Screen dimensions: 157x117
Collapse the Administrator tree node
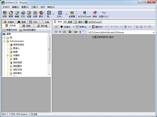pos(4,41)
